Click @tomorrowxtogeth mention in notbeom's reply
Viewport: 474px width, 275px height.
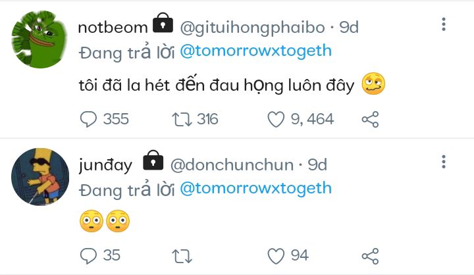[255, 52]
